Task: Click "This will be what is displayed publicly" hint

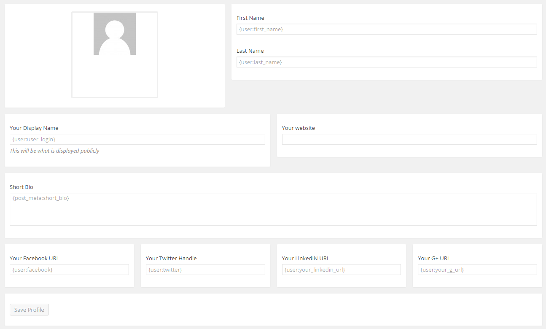Action: pyautogui.click(x=54, y=151)
